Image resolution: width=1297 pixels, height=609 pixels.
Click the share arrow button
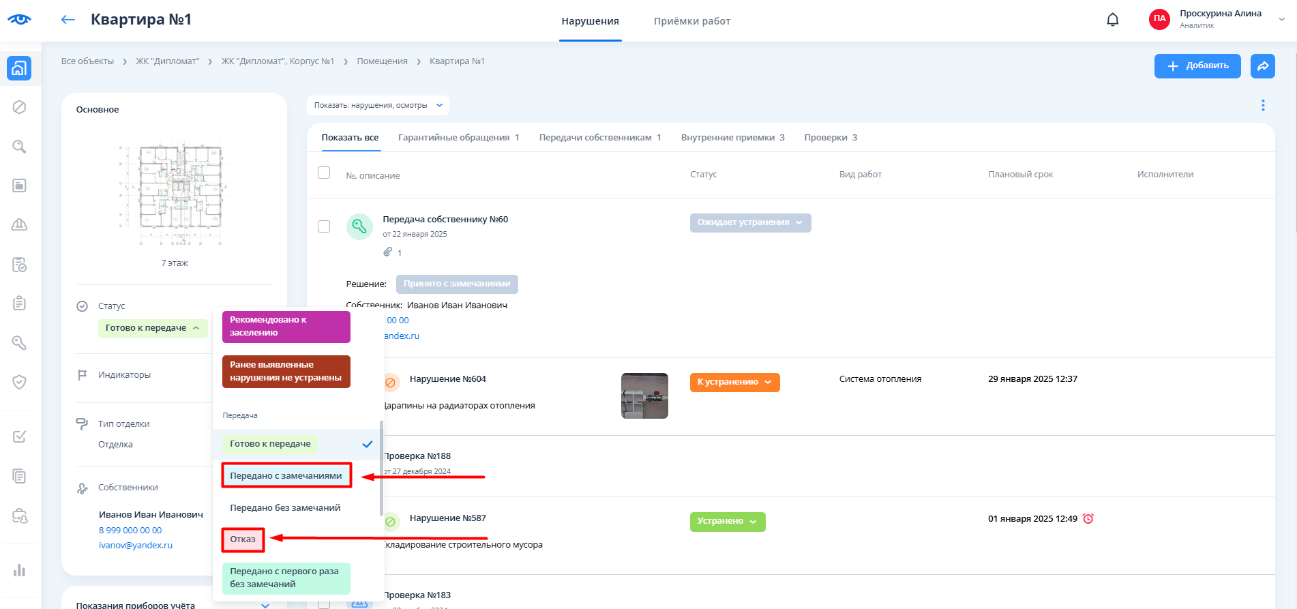point(1262,66)
